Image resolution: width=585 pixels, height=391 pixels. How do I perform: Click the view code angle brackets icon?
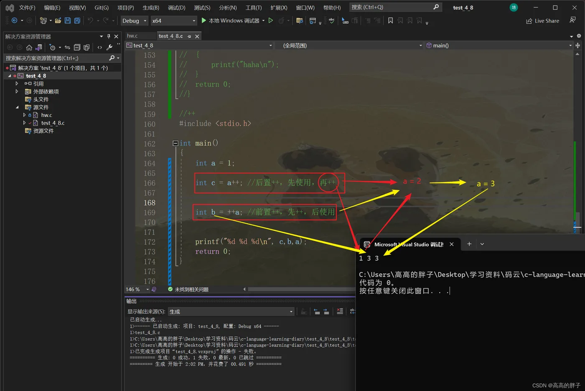click(x=99, y=47)
